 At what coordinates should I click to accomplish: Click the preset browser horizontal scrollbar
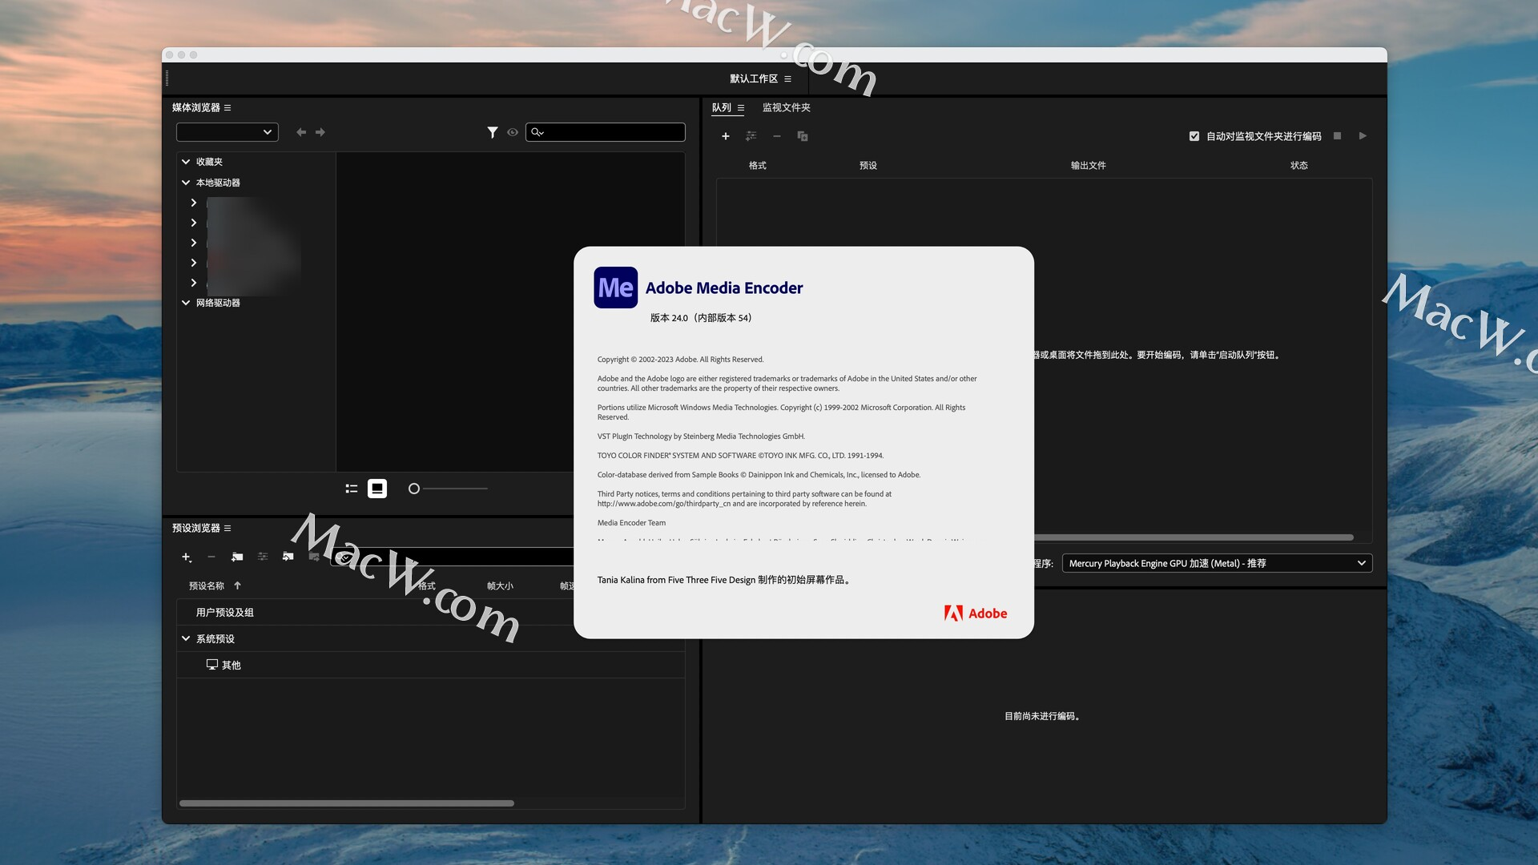[347, 803]
